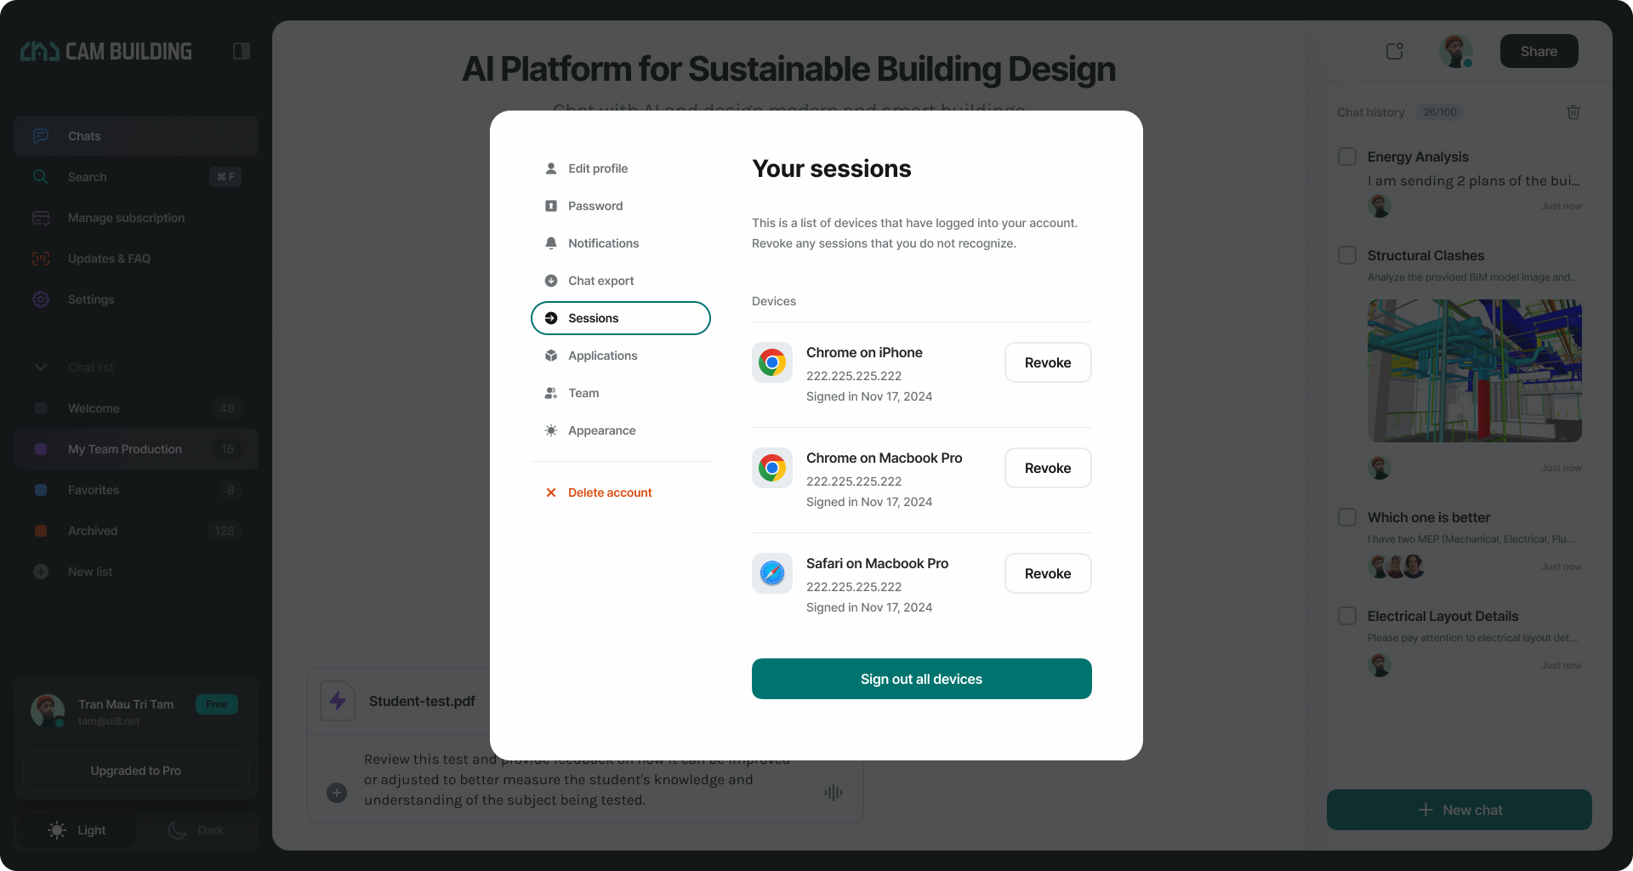This screenshot has height=871, width=1633.
Task: Click the Safari on Macbook Pro icon
Action: [x=772, y=573]
